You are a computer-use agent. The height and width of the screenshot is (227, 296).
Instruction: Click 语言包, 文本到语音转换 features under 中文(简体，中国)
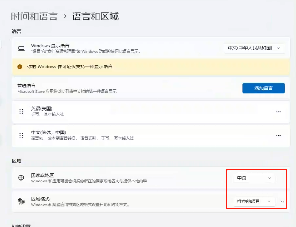(x=83, y=138)
